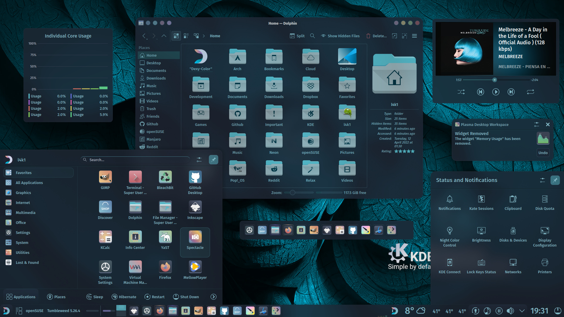Screen dimensions: 564x317
Task: Open Night Color Control applet
Action: tap(449, 237)
